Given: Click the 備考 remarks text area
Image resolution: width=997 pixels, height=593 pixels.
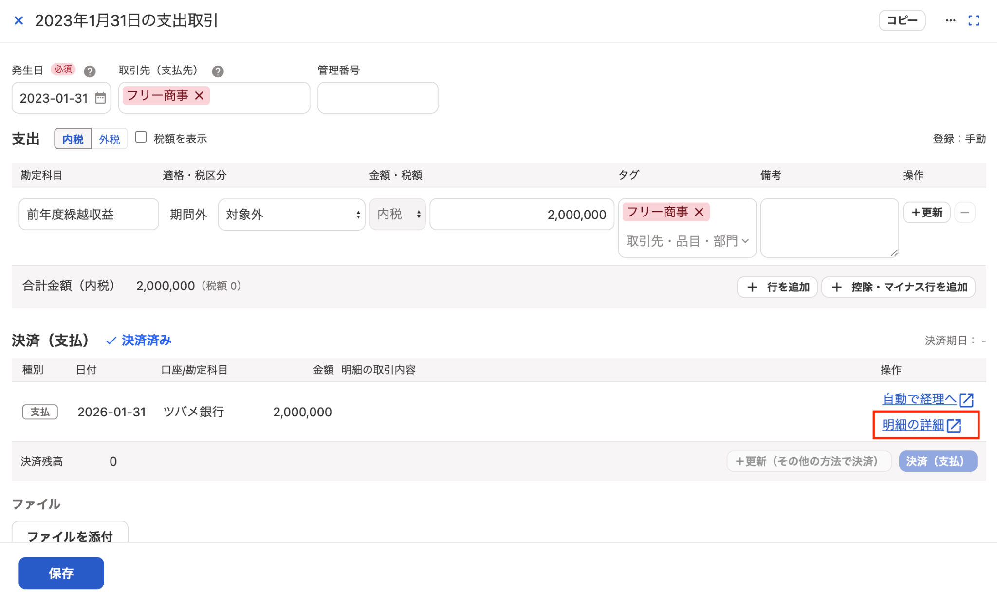Looking at the screenshot, I should [830, 228].
